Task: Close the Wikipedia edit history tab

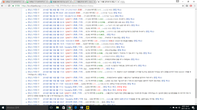Action: click(118, 2)
